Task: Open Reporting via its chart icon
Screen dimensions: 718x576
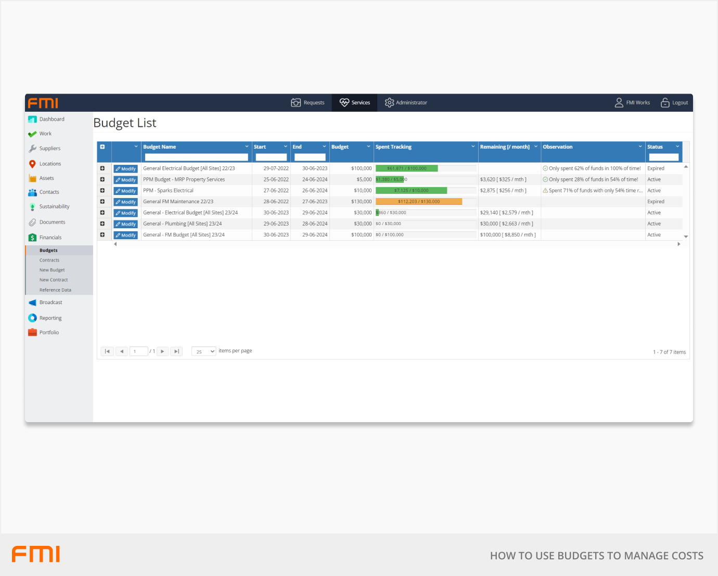Action: coord(32,318)
